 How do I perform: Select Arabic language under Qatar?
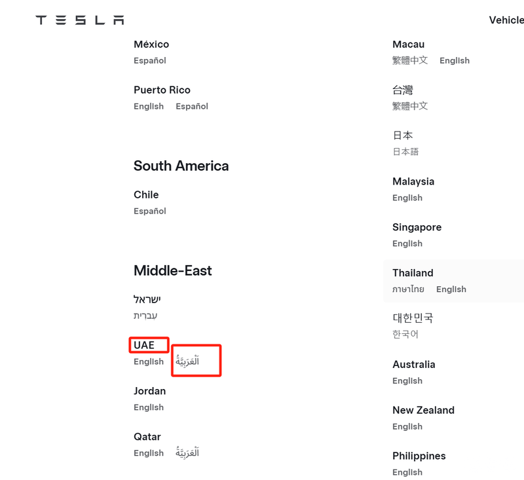pyautogui.click(x=187, y=452)
